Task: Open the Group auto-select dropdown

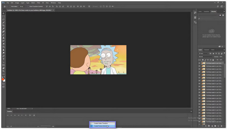Action: pos(22,6)
